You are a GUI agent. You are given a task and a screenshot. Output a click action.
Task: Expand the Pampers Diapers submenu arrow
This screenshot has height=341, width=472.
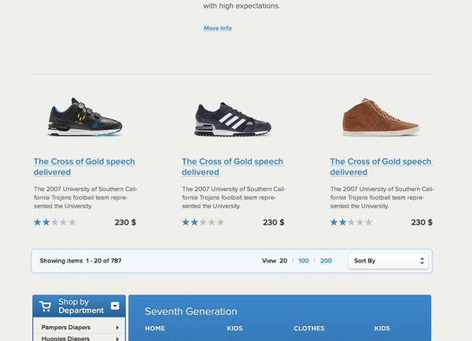tap(117, 327)
